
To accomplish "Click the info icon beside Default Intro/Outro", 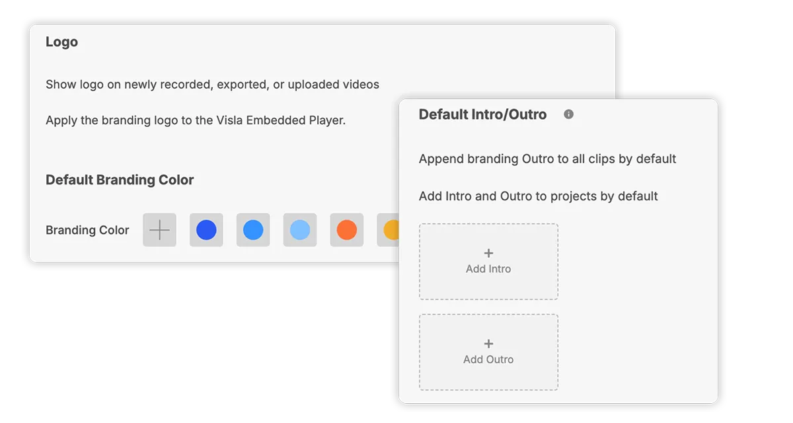I will click(x=568, y=114).
